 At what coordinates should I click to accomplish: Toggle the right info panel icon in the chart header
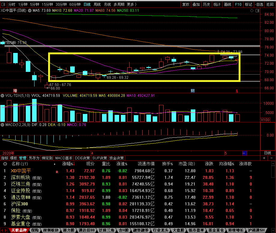point(257,11)
